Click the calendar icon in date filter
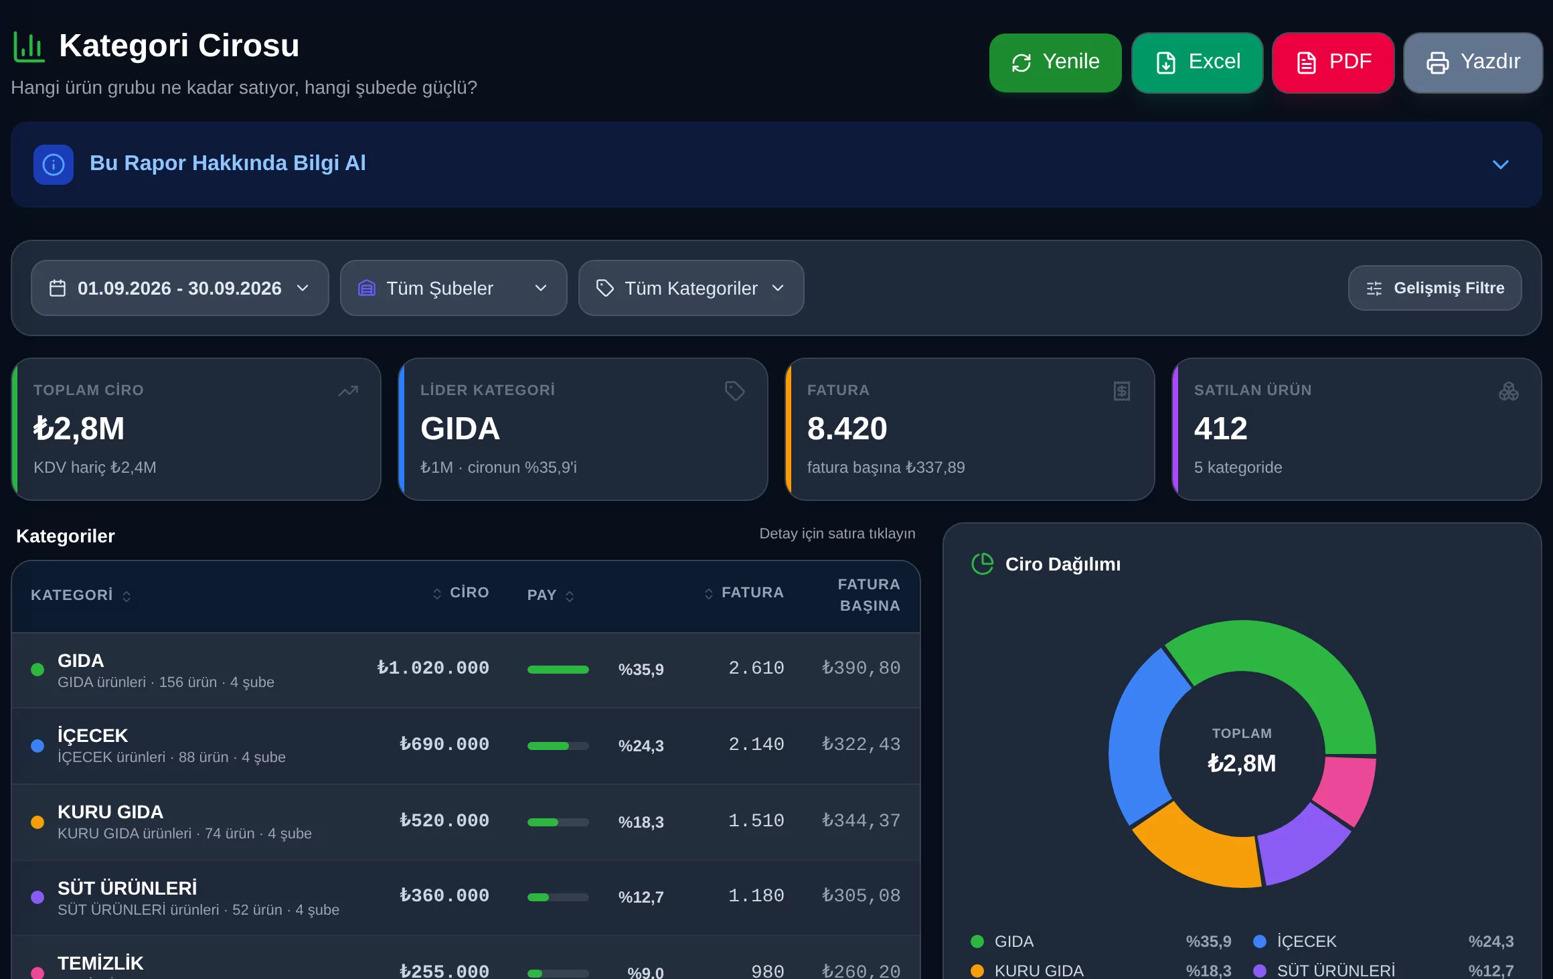 [58, 288]
